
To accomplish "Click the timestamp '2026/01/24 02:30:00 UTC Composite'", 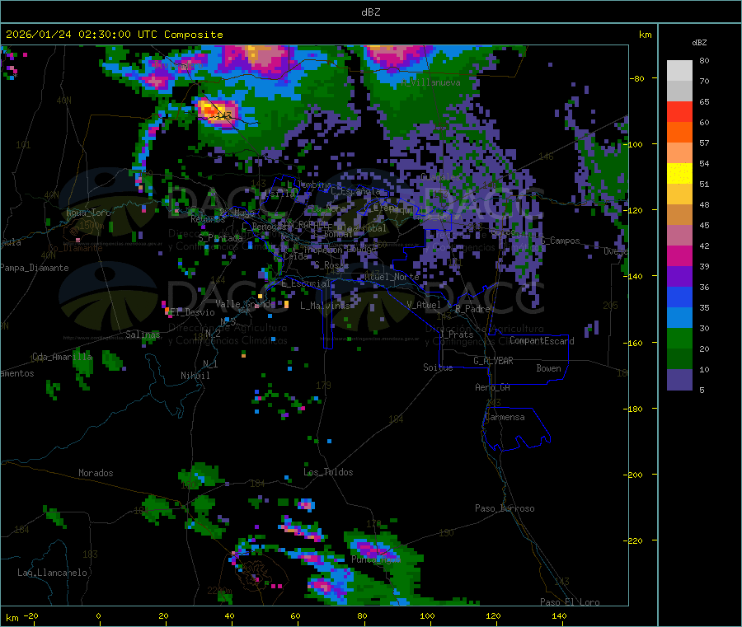I will [x=114, y=35].
